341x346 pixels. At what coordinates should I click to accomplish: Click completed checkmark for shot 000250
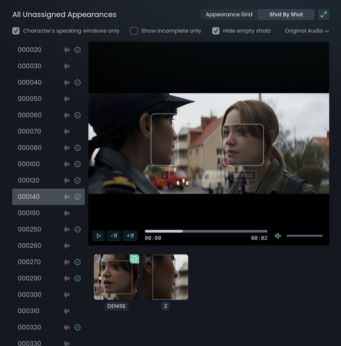(78, 229)
